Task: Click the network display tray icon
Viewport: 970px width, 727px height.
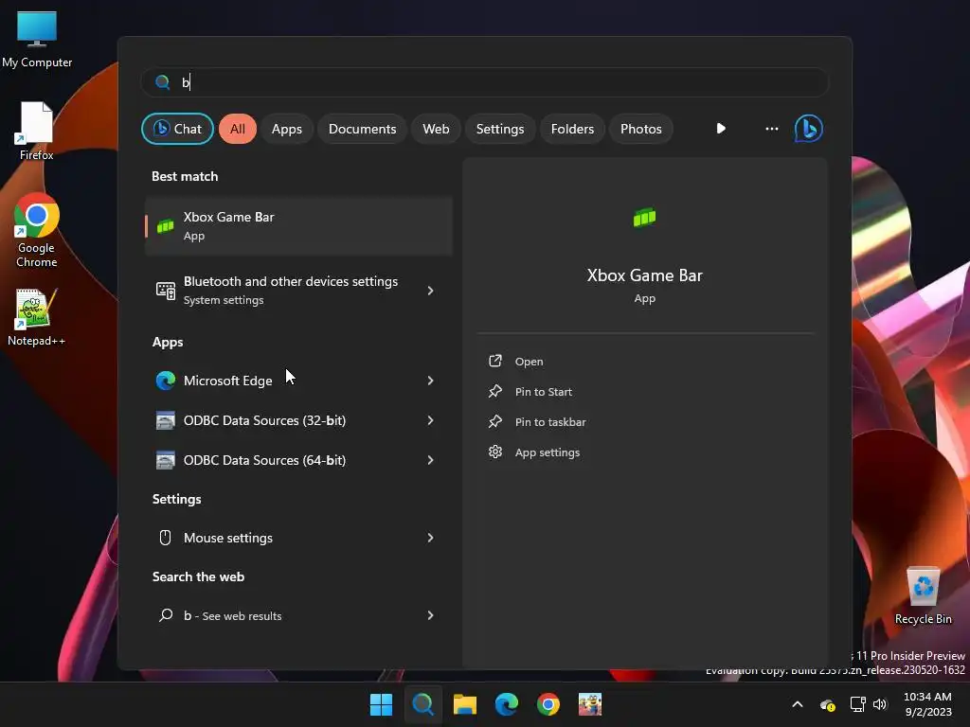Action: tap(857, 704)
